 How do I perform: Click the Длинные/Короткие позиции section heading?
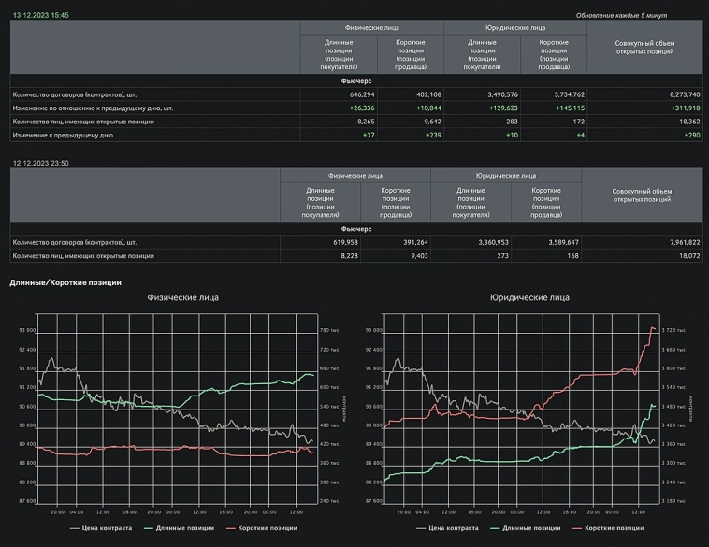coord(65,282)
